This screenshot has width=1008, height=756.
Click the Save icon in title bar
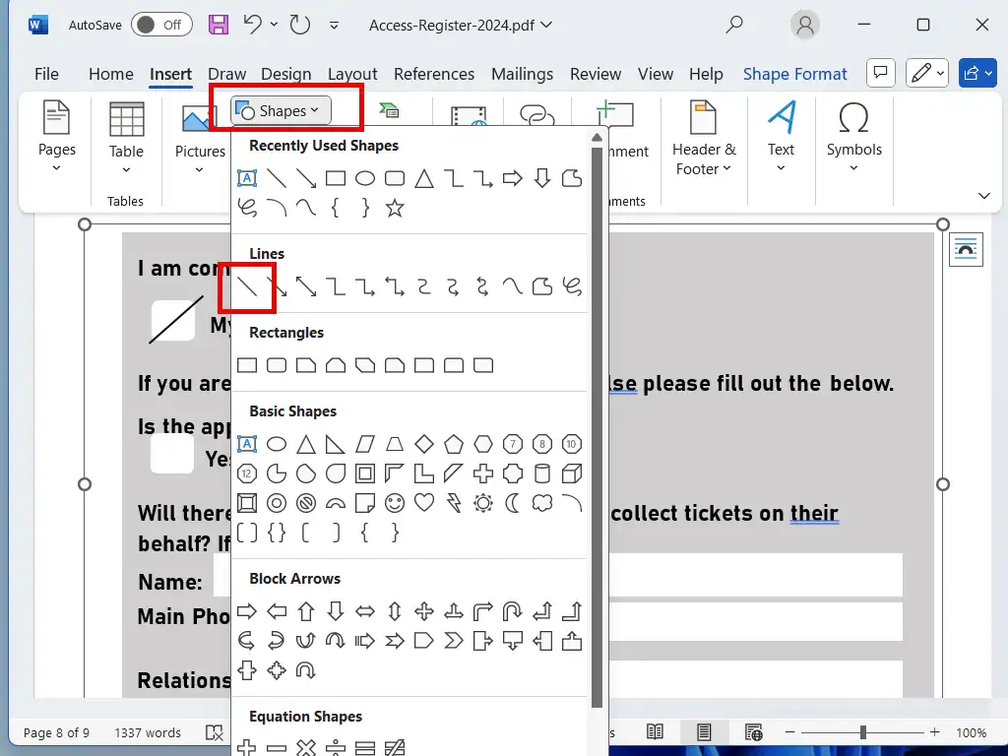coord(219,25)
